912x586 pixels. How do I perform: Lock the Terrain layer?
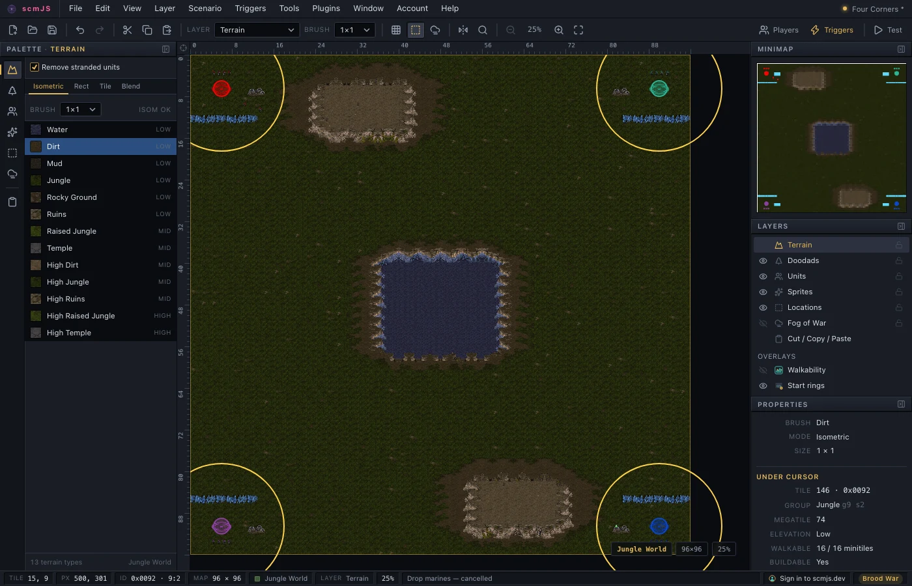pyautogui.click(x=899, y=245)
